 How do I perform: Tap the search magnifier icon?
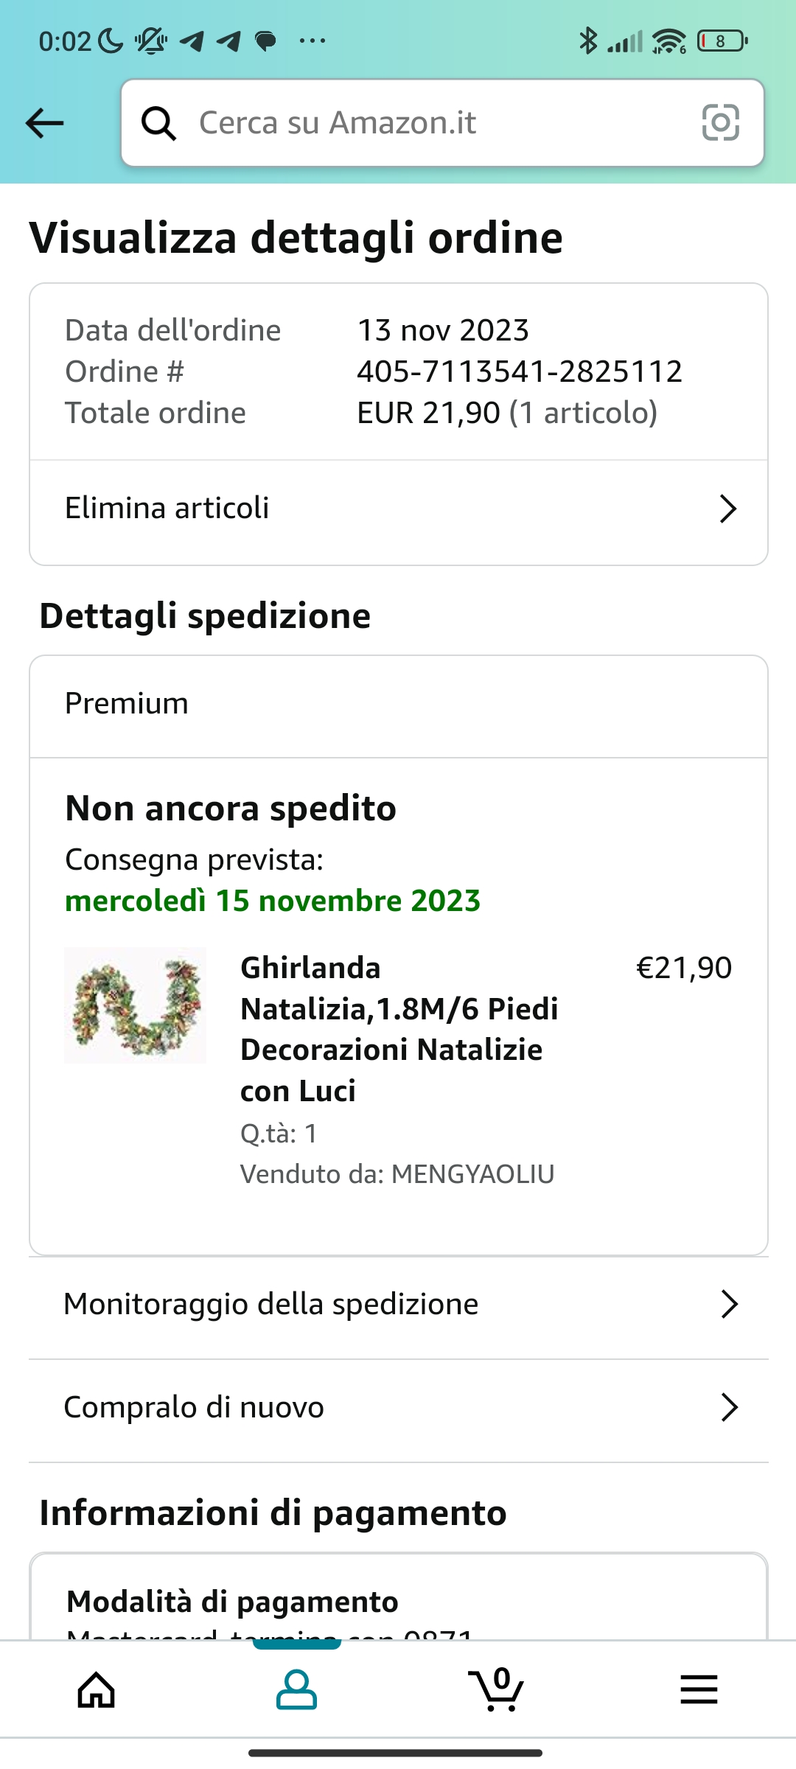click(158, 123)
